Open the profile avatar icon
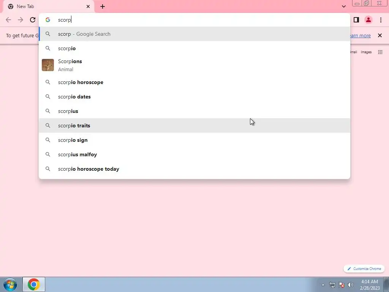 (368, 20)
